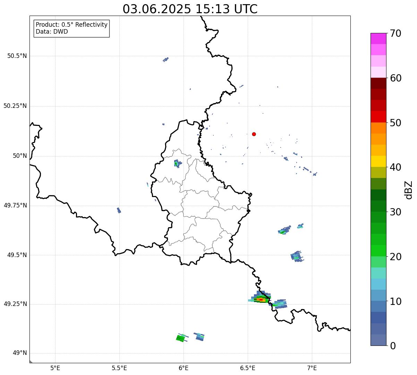This screenshot has width=417, height=375.
Task: Click the 5°E longitude label
Action: [x=55, y=368]
